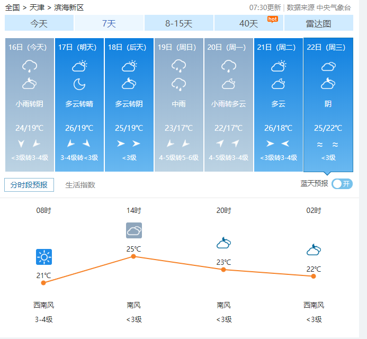The width and height of the screenshot is (367, 339).
Task: Click the 19日 daytime moderate rain icon
Action: coord(179,66)
